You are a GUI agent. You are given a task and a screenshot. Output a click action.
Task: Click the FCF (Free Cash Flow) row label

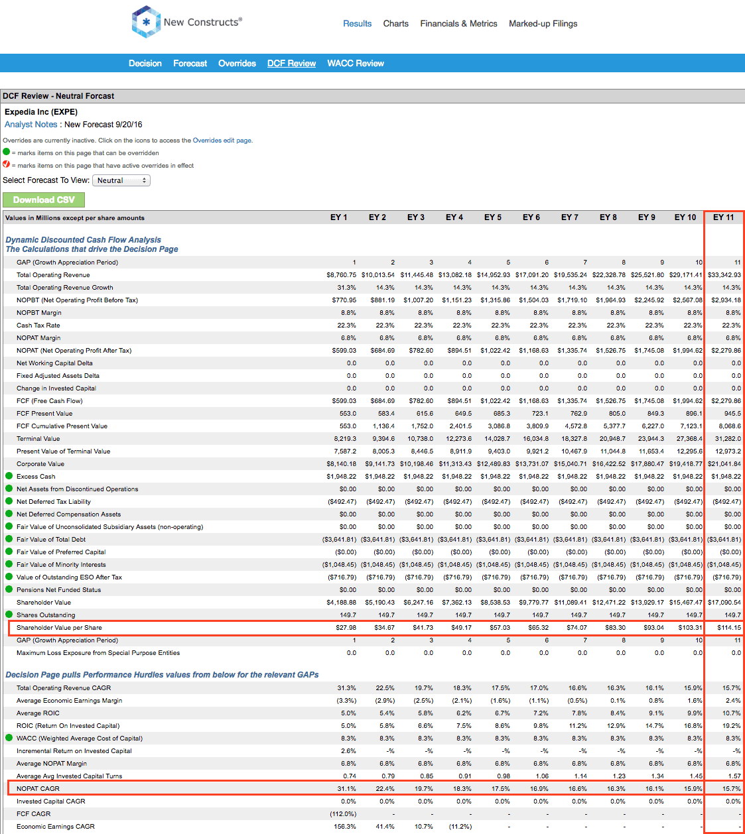click(x=50, y=401)
